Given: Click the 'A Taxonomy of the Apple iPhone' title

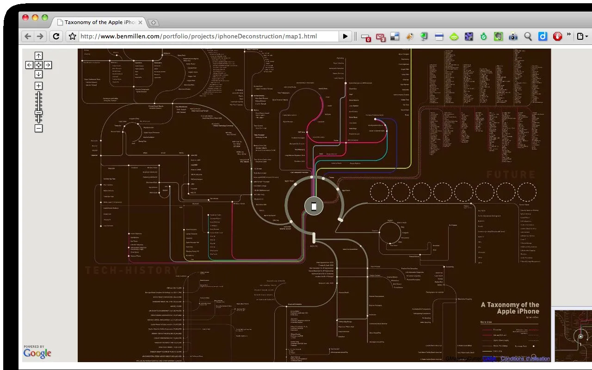Looking at the screenshot, I should tap(510, 308).
